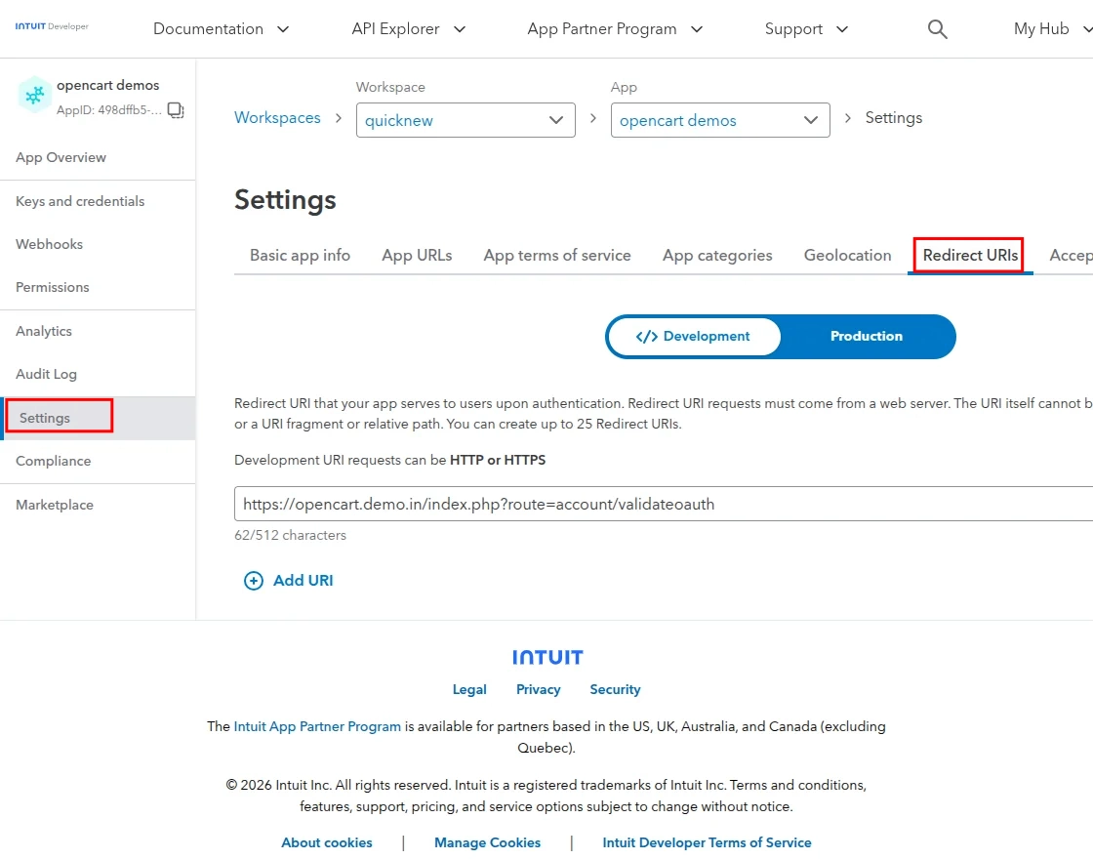This screenshot has width=1093, height=859.
Task: Click the opencart demos app avatar icon
Action: point(34,96)
